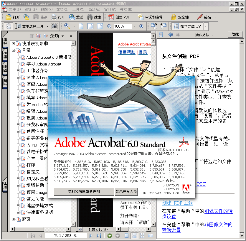Select the Hand tool
The width and height of the screenshot is (246, 241).
(x=9, y=26)
